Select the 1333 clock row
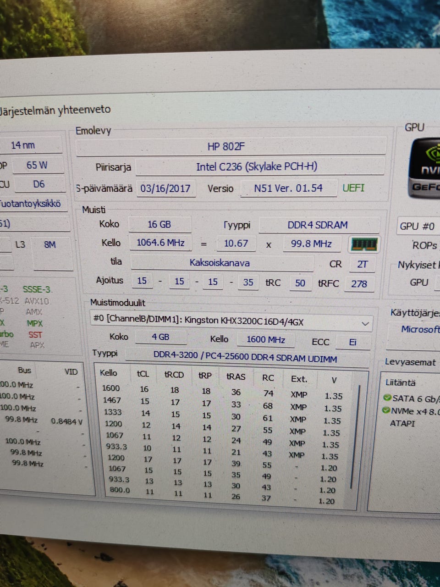Image resolution: width=440 pixels, height=587 pixels. pos(223,415)
